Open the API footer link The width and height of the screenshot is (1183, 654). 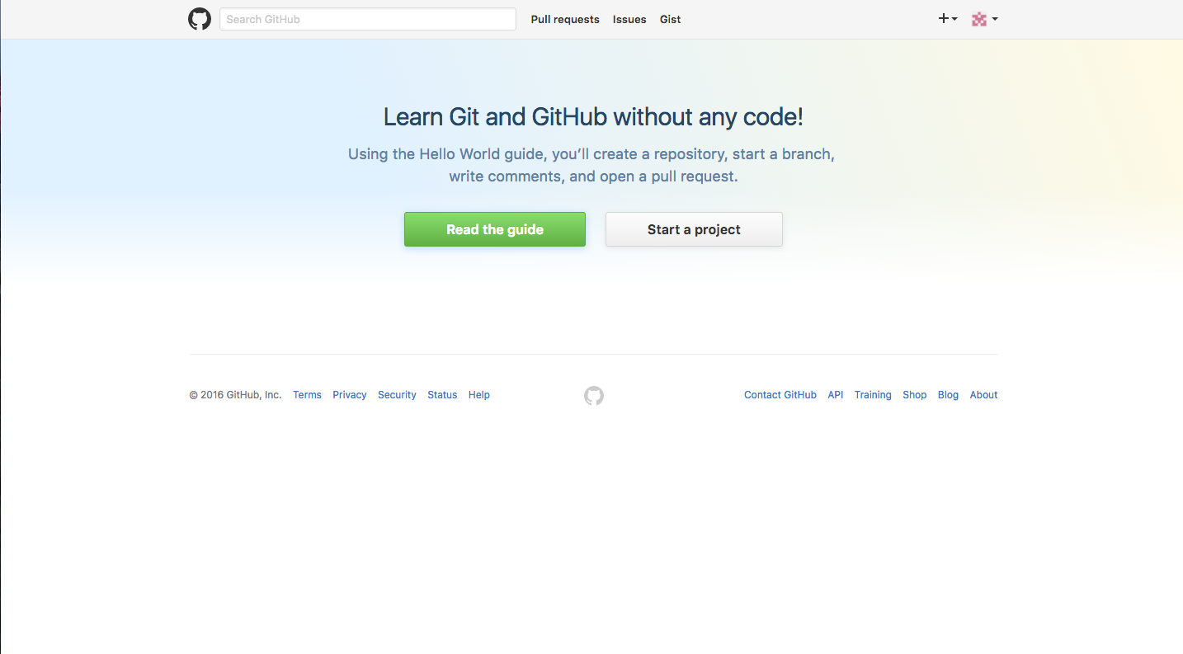click(836, 395)
